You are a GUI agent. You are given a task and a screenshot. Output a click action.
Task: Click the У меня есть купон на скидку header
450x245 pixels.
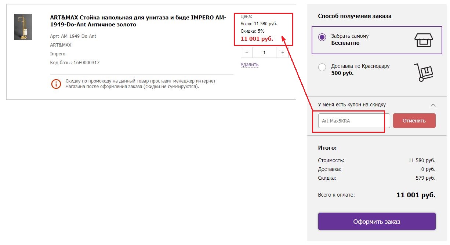click(352, 105)
